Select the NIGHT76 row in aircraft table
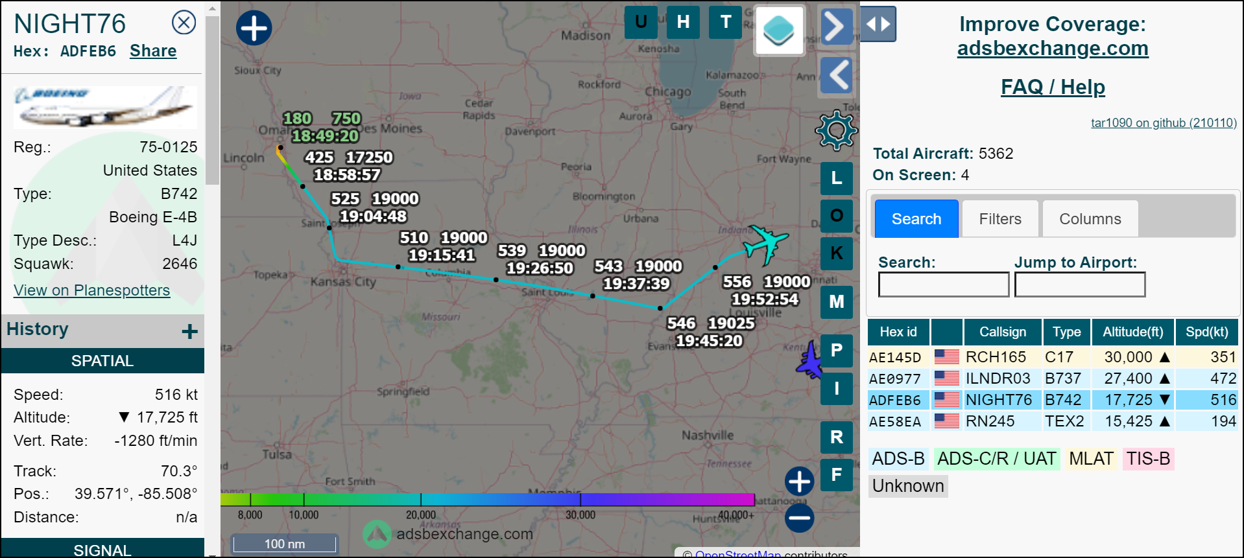Image resolution: width=1244 pixels, height=558 pixels. click(x=1053, y=400)
